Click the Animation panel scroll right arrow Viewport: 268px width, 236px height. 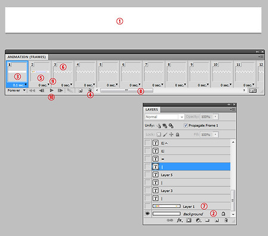[244, 90]
